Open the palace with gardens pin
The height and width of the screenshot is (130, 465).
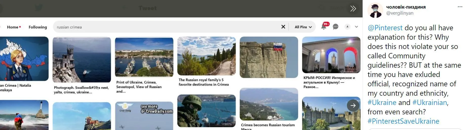[x=331, y=113]
